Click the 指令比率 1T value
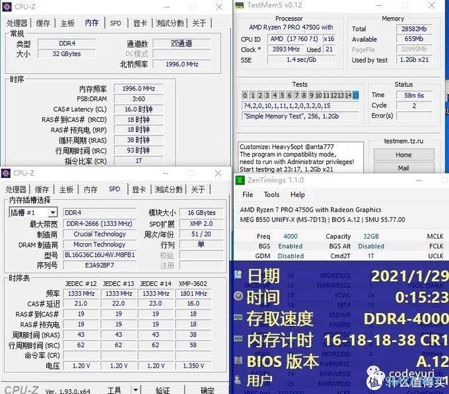449x394 pixels. [x=139, y=161]
